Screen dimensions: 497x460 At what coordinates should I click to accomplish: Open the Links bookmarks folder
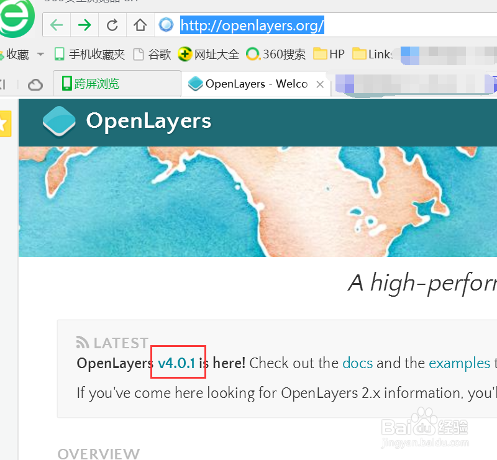373,54
